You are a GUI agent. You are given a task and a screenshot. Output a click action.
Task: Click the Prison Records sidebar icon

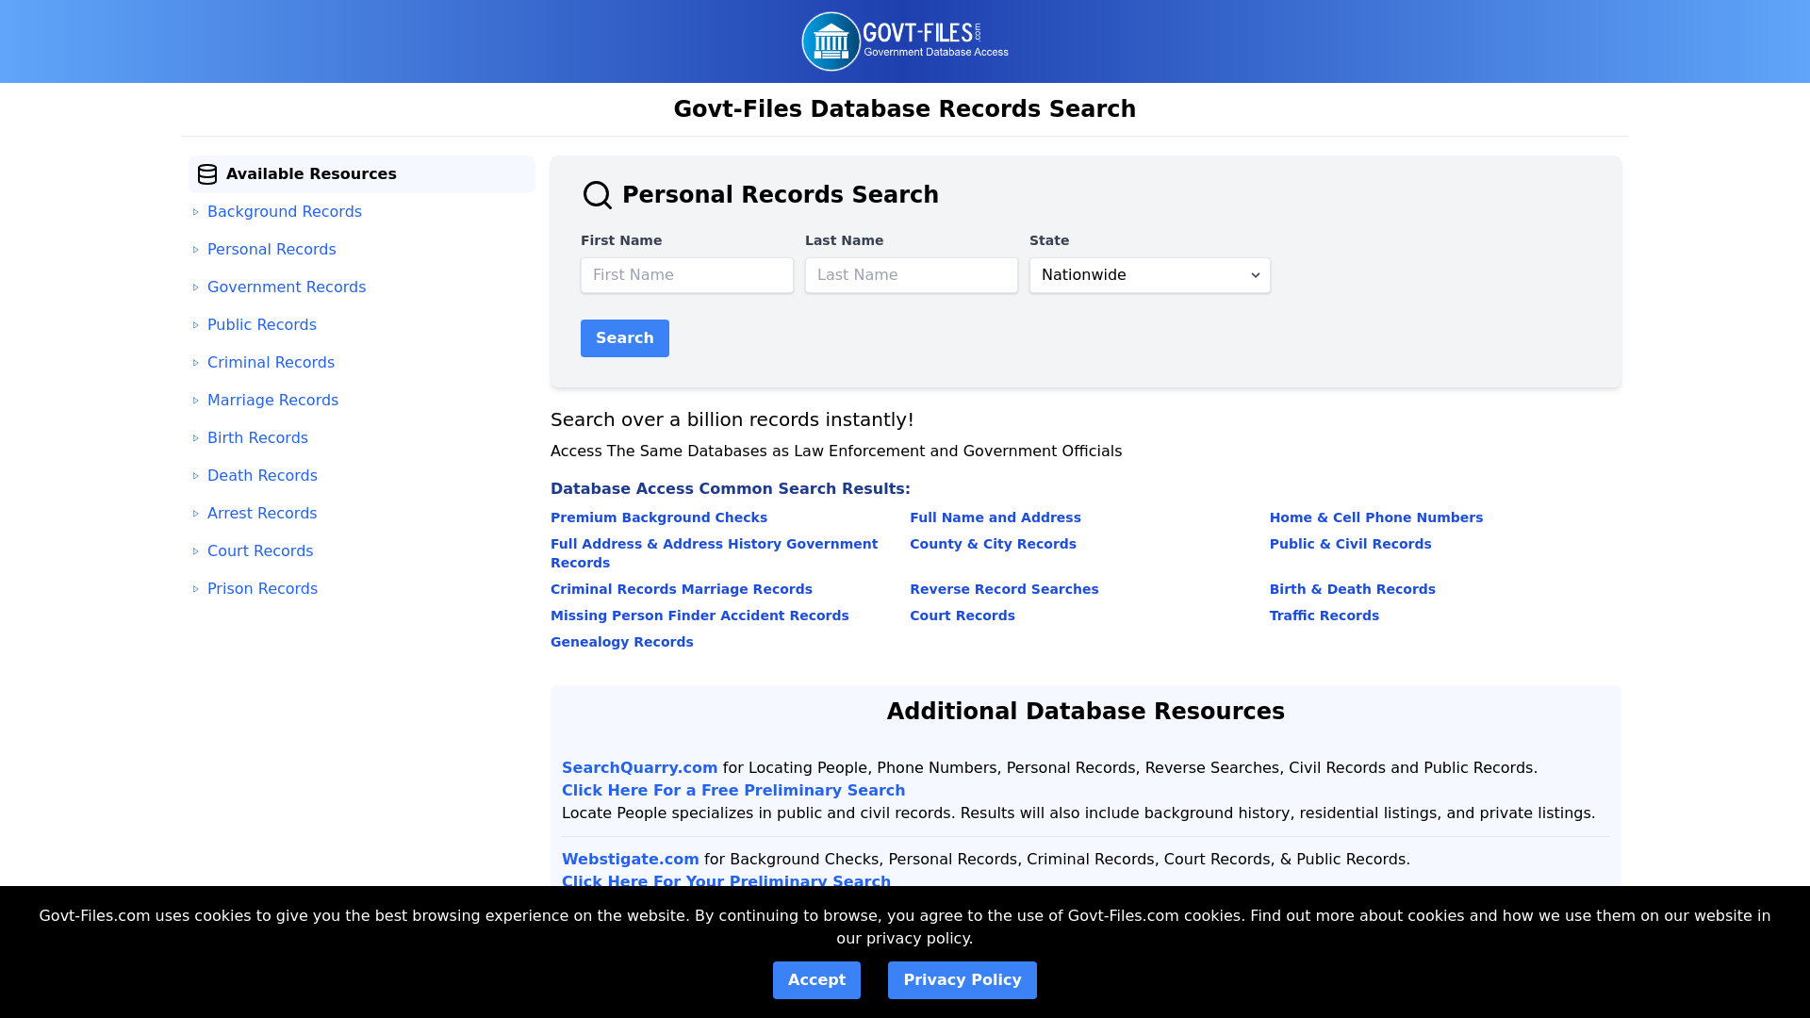pos(195,588)
